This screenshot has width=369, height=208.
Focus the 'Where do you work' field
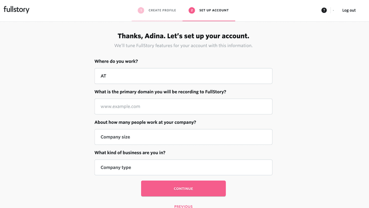click(x=183, y=76)
